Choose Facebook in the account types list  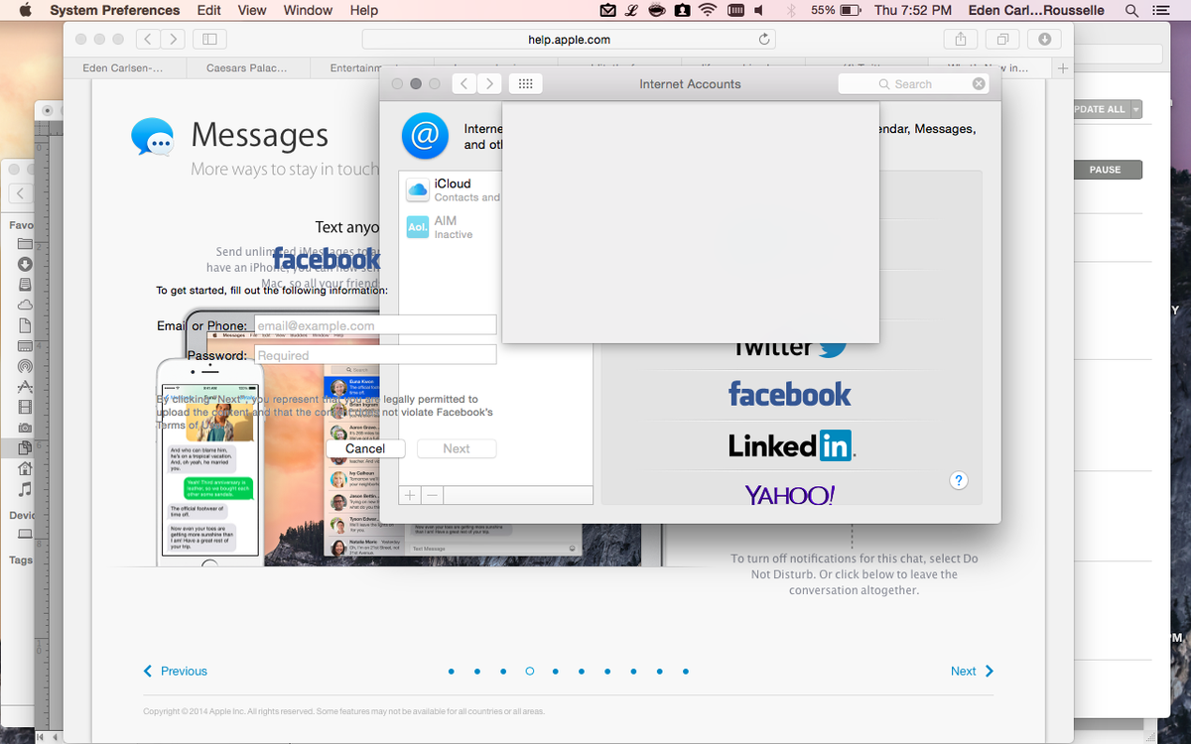(x=790, y=394)
